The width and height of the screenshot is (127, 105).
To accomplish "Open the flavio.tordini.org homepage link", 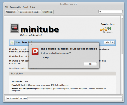I will (23, 68).
